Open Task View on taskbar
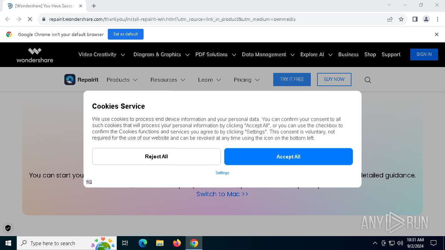445x250 pixels. tap(125, 243)
